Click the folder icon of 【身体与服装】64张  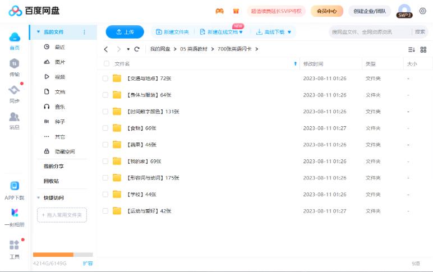click(117, 95)
